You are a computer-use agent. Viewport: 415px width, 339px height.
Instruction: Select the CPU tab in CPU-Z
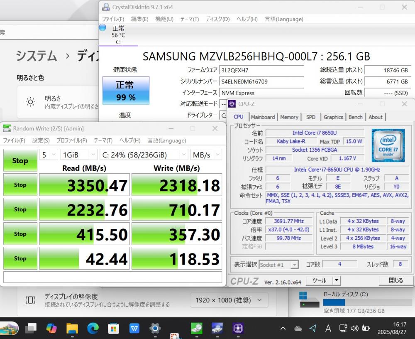click(x=239, y=117)
